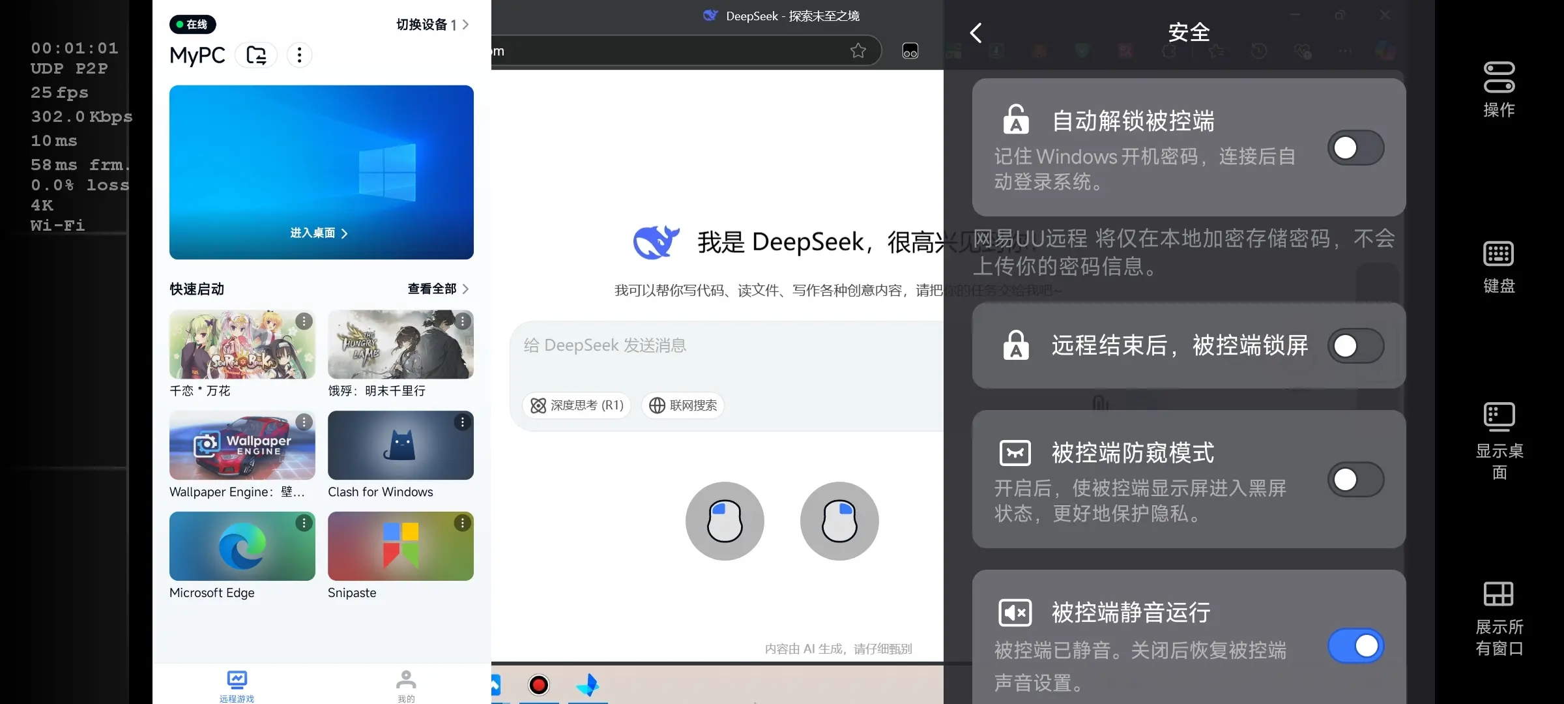This screenshot has height=704, width=1564.
Task: Open options menu on Wallpaper Engine card
Action: pos(304,422)
